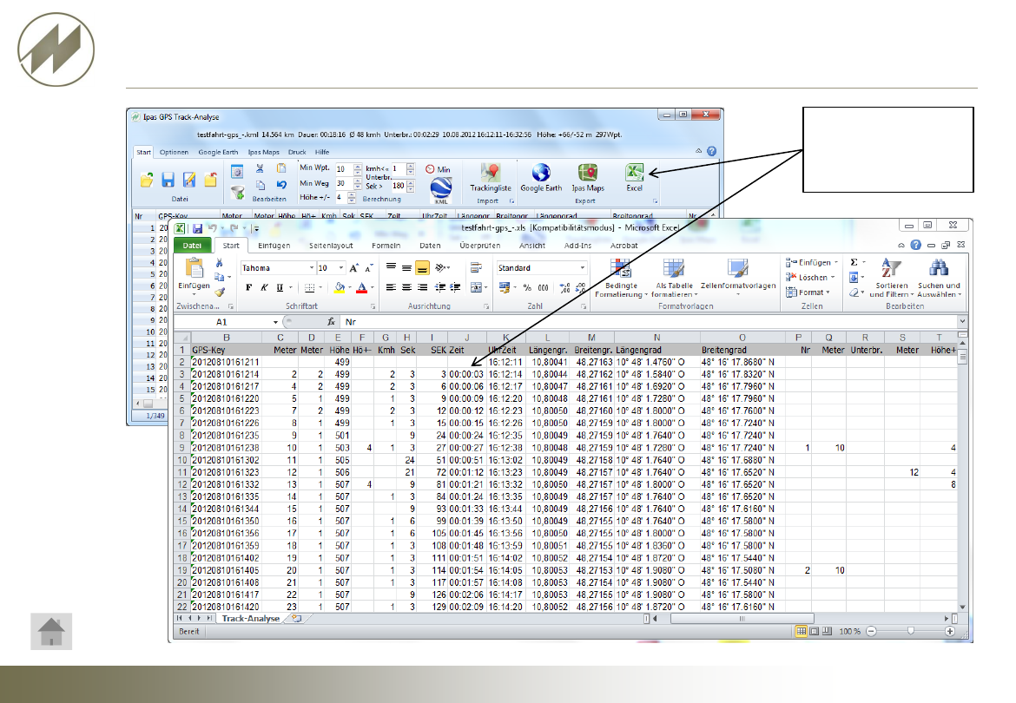The image size is (1016, 703).
Task: Switch to Seitenlayout ribbon tab
Action: (x=331, y=246)
